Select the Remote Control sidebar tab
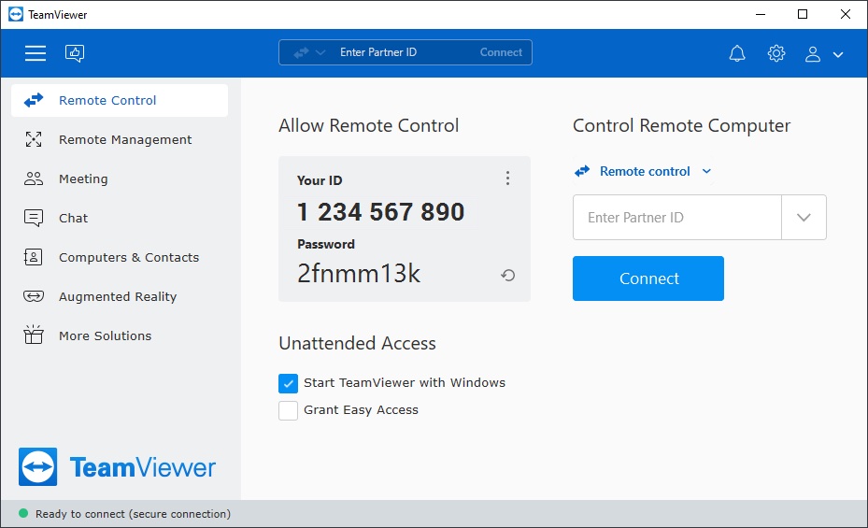Image resolution: width=868 pixels, height=528 pixels. click(x=120, y=100)
